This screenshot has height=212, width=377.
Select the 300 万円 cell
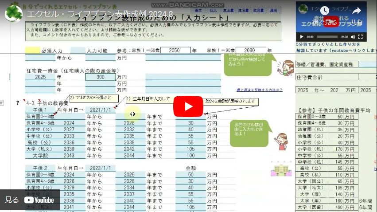[100, 77]
